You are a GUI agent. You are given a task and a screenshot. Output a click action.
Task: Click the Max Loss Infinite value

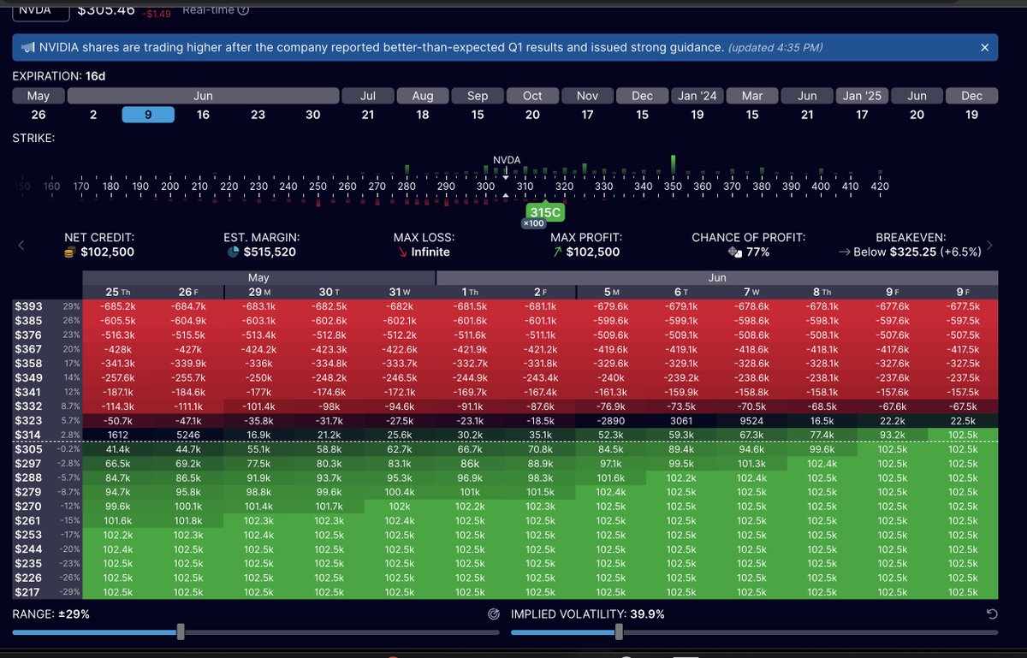(x=430, y=252)
